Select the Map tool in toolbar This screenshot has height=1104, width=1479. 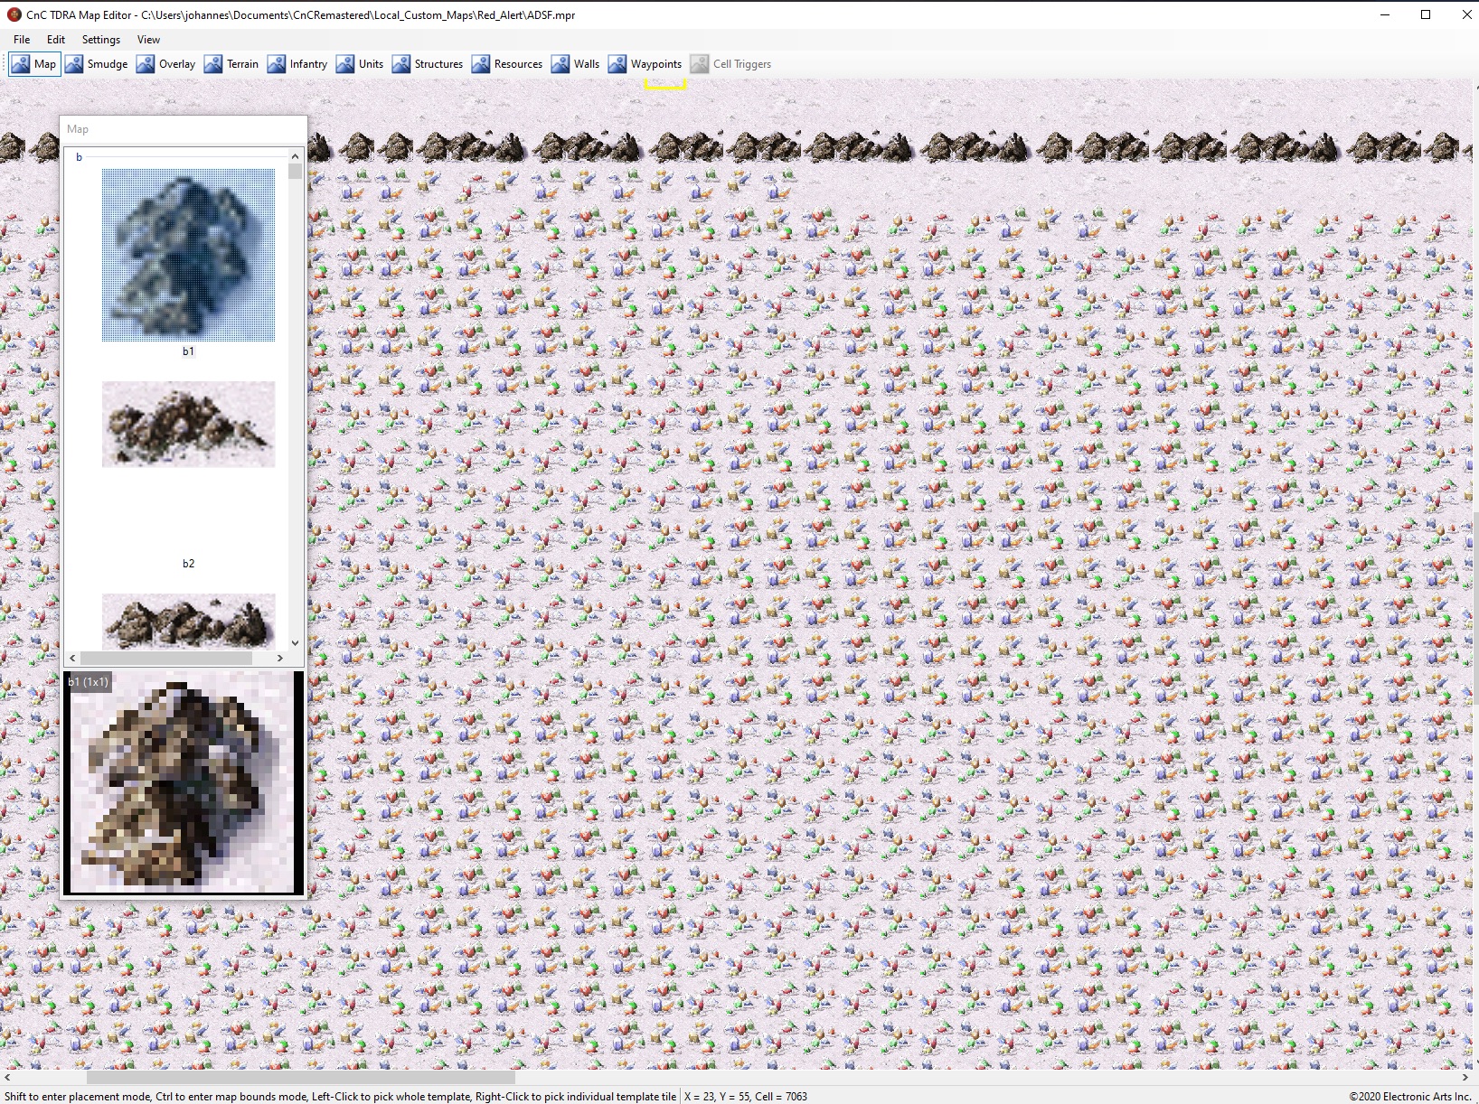[34, 64]
